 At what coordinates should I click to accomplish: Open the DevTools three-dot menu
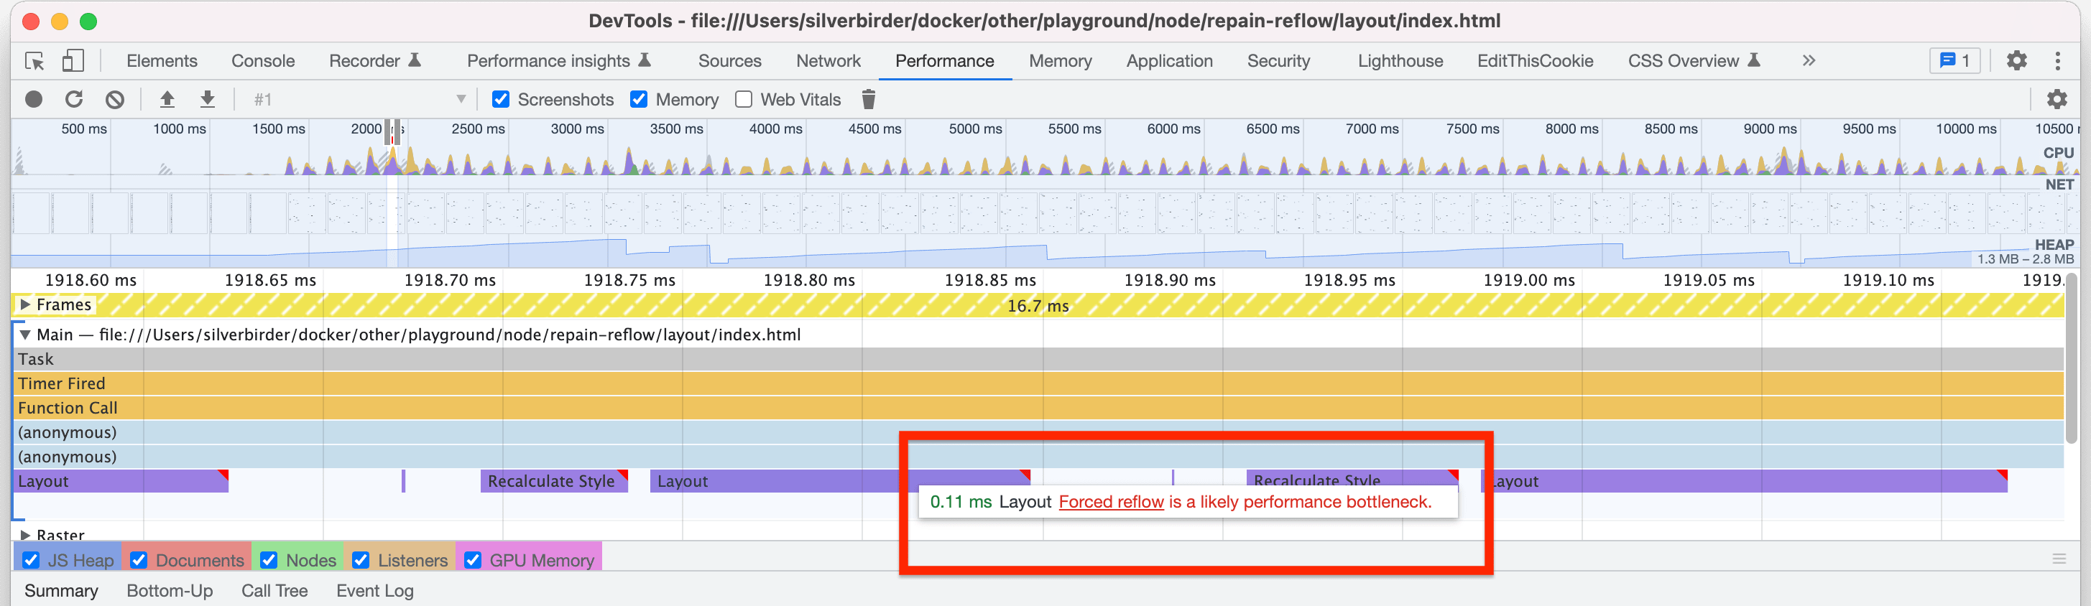pyautogui.click(x=2058, y=61)
